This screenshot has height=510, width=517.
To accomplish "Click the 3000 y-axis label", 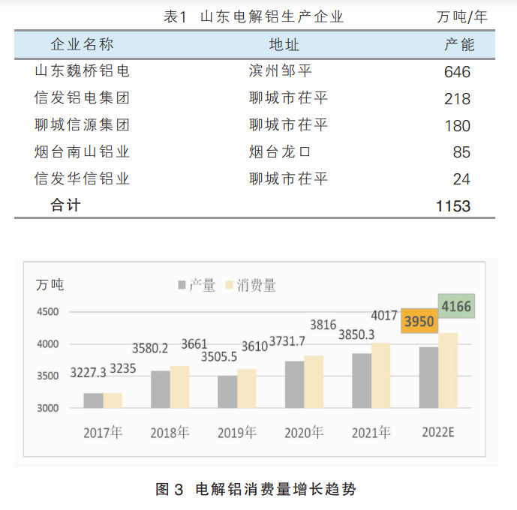I will (x=48, y=408).
